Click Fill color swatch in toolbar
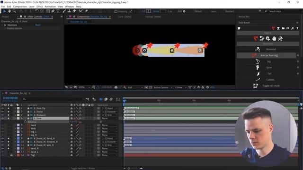The image size is (303, 170). click(148, 11)
